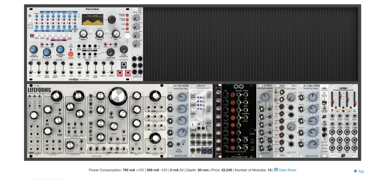Click pulse clock scale knob

252,131
